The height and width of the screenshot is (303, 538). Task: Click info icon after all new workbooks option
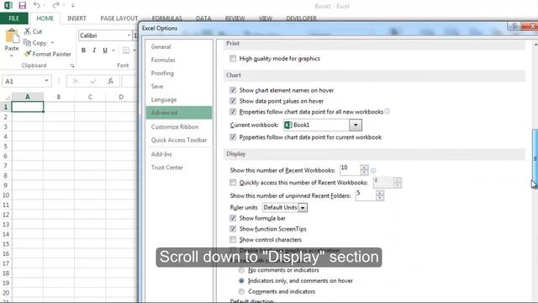pyautogui.click(x=387, y=111)
